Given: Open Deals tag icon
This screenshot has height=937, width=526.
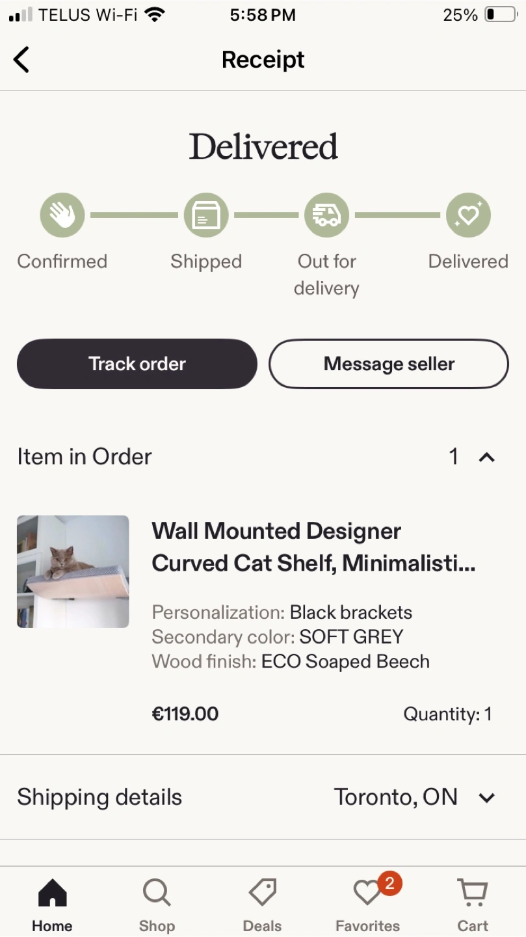Looking at the screenshot, I should (x=263, y=893).
